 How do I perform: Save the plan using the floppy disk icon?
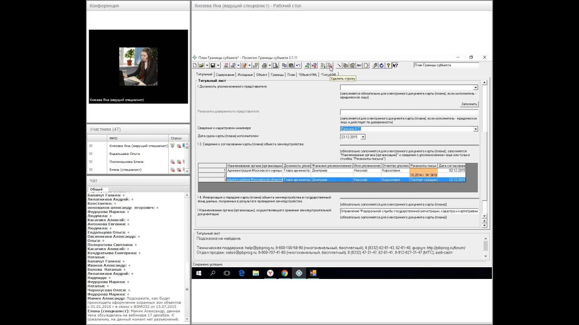[212, 65]
